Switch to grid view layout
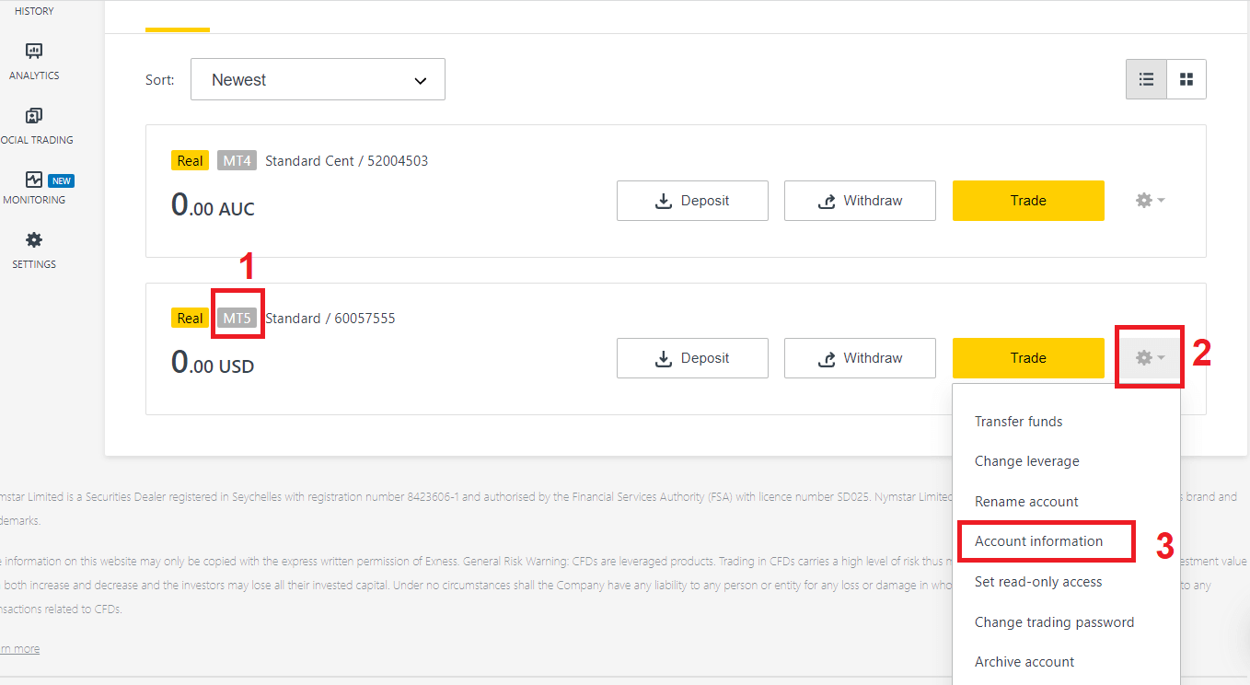Image resolution: width=1250 pixels, height=685 pixels. (x=1186, y=80)
